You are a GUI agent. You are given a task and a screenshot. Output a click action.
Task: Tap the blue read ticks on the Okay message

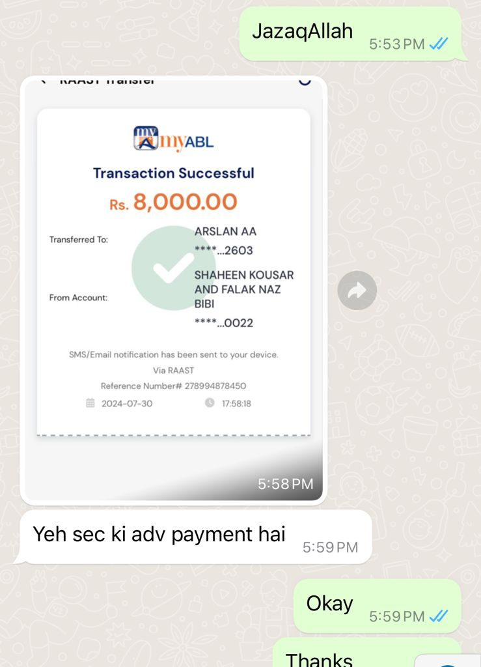click(x=439, y=616)
